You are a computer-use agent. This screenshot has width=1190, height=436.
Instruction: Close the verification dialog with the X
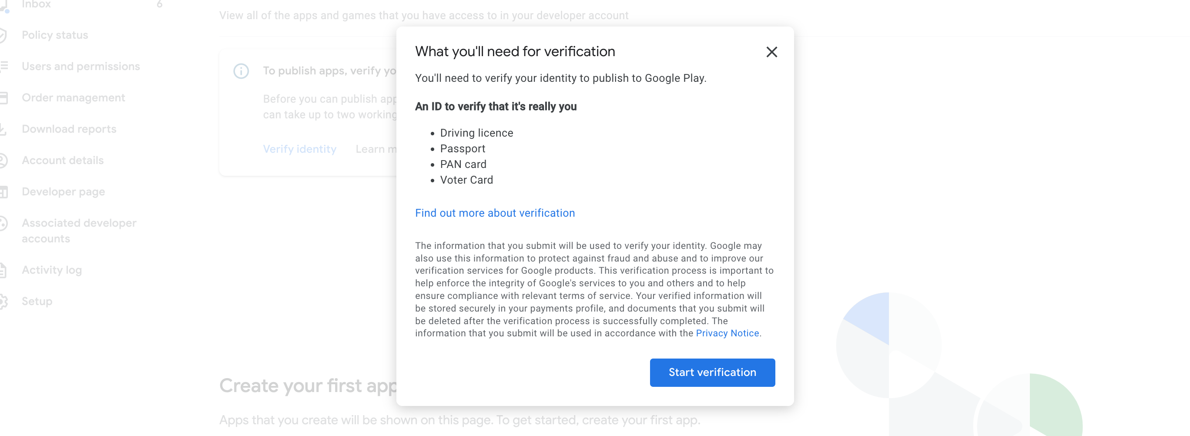(771, 52)
